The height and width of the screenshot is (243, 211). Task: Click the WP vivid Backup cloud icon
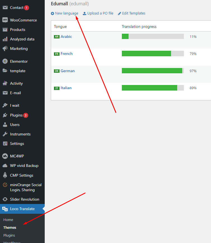coord(5,166)
